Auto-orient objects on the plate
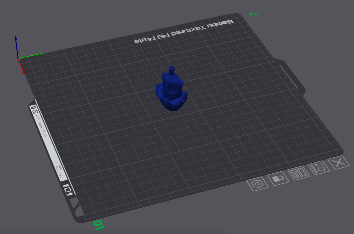Screen dimensions: 354x234 tap(319, 168)
